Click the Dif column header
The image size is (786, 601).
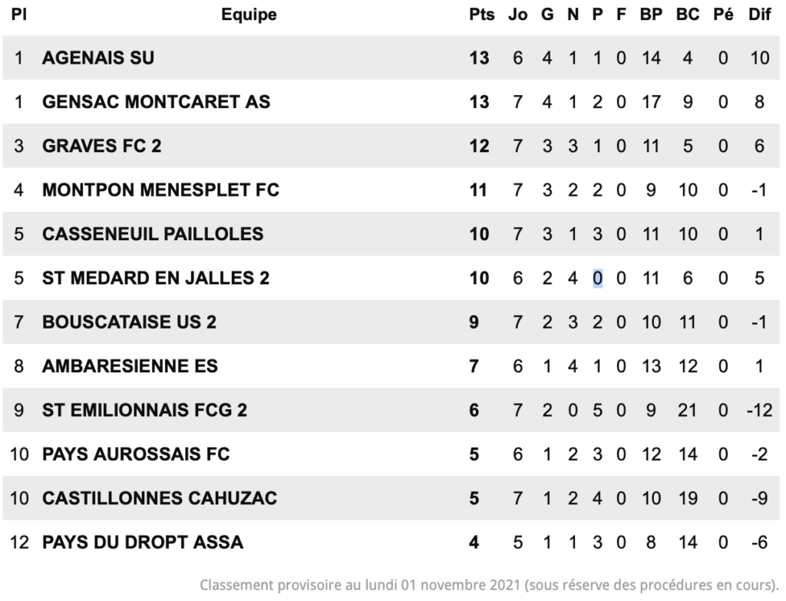coord(759,15)
